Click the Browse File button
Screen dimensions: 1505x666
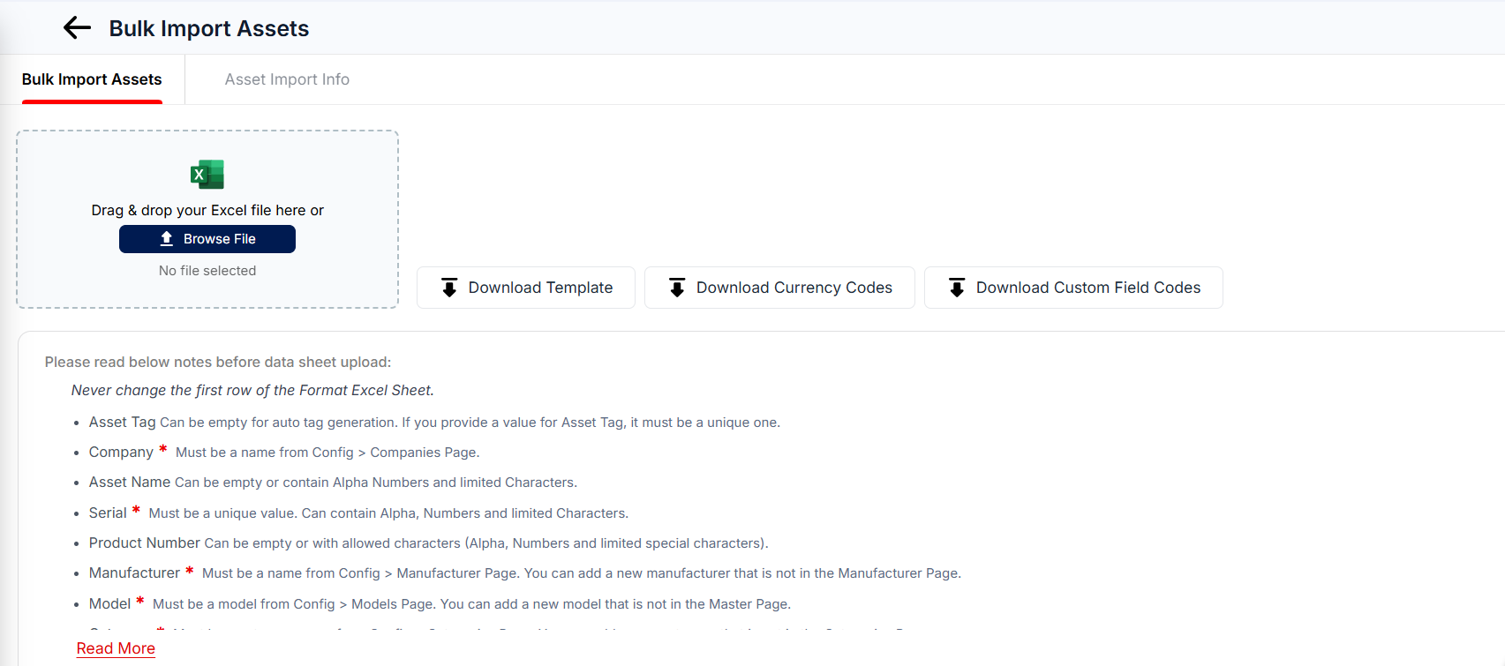click(207, 239)
